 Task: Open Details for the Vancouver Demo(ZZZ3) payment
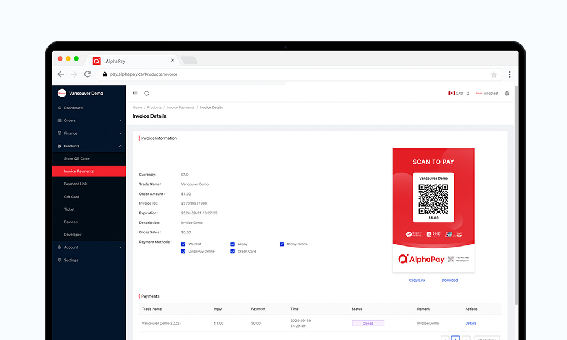pyautogui.click(x=471, y=324)
